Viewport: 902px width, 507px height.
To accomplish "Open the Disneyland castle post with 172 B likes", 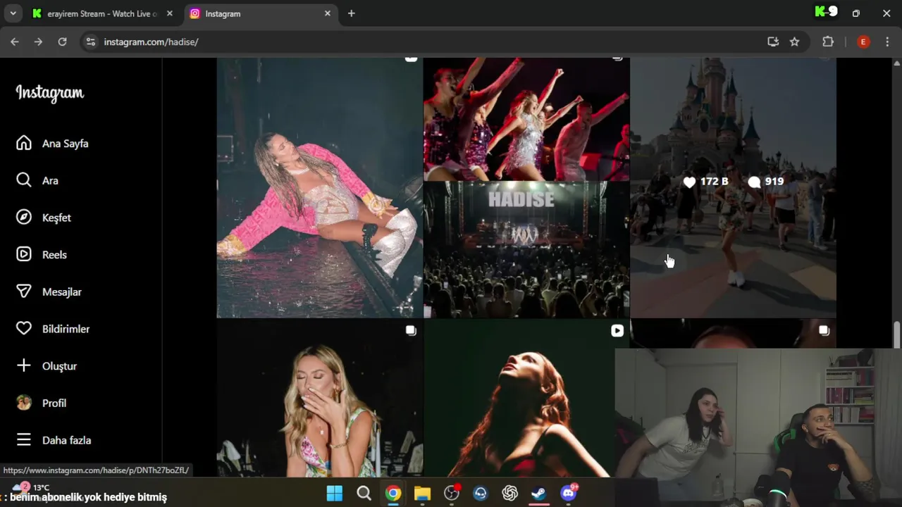I will [x=733, y=187].
